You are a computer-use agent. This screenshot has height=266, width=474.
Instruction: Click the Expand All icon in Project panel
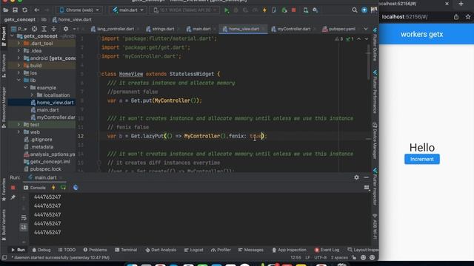(44, 29)
